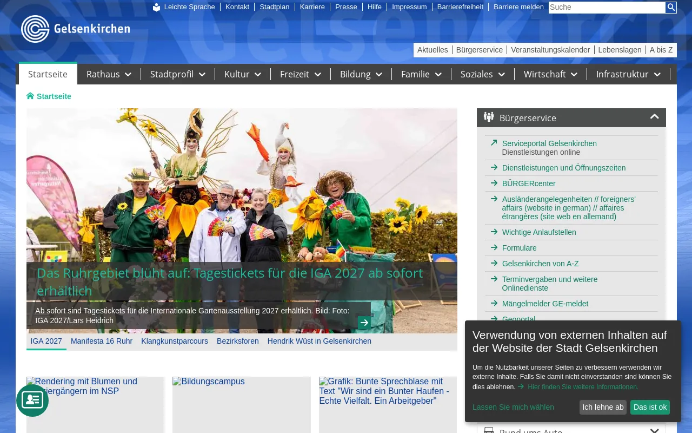Click the Ich lehne ab button

[603, 407]
